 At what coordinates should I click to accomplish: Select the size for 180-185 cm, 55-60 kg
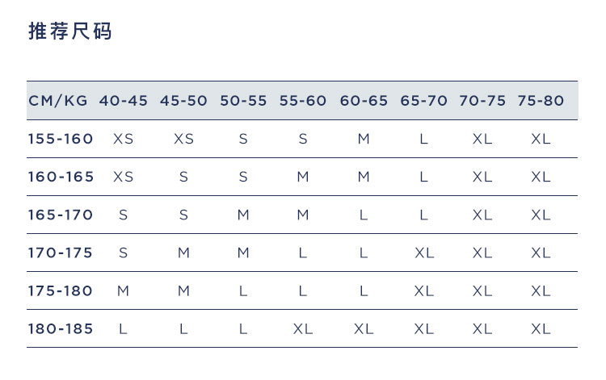pos(303,328)
